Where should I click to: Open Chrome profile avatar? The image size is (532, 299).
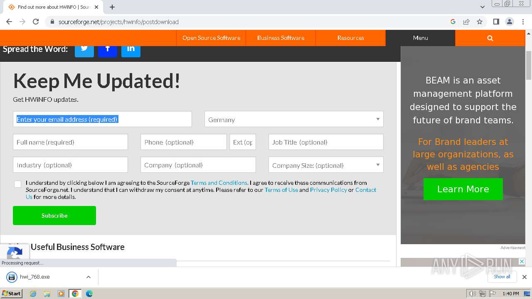click(x=509, y=22)
